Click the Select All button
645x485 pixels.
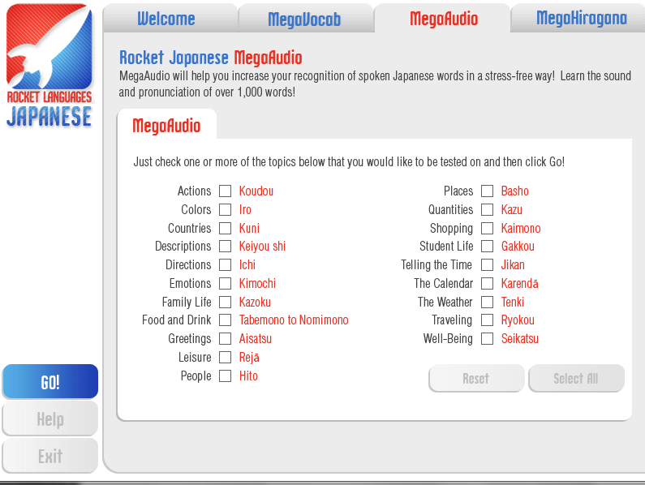point(576,379)
